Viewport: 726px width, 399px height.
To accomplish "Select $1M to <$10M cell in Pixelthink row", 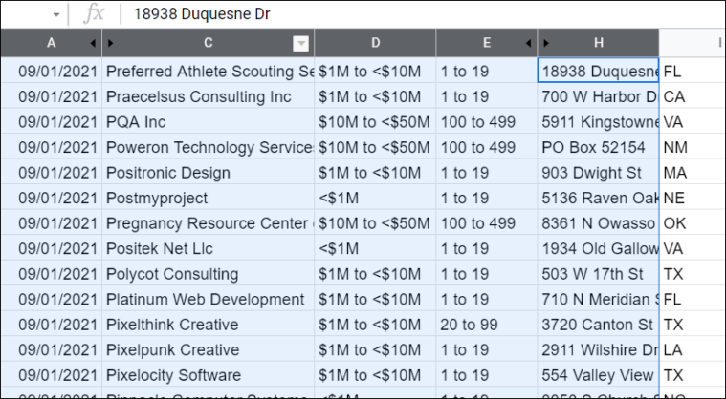I will coord(375,325).
